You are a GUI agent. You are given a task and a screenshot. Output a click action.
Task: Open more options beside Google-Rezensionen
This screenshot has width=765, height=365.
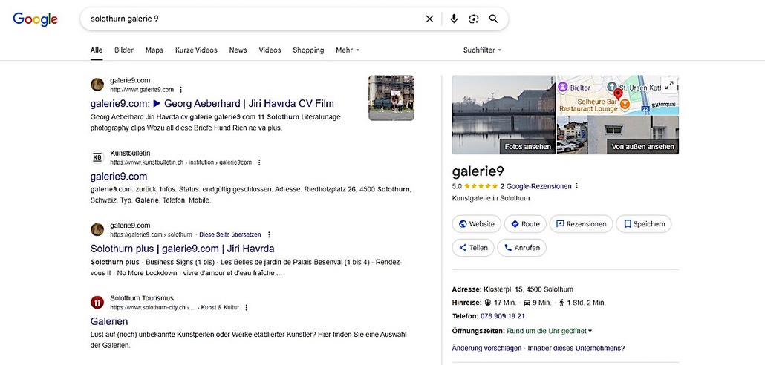click(x=576, y=185)
